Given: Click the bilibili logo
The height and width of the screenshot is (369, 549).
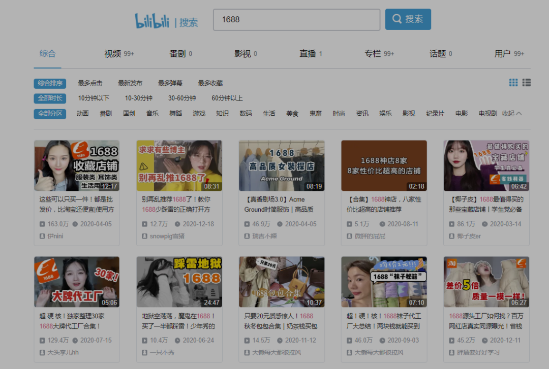Looking at the screenshot, I should pyautogui.click(x=152, y=21).
